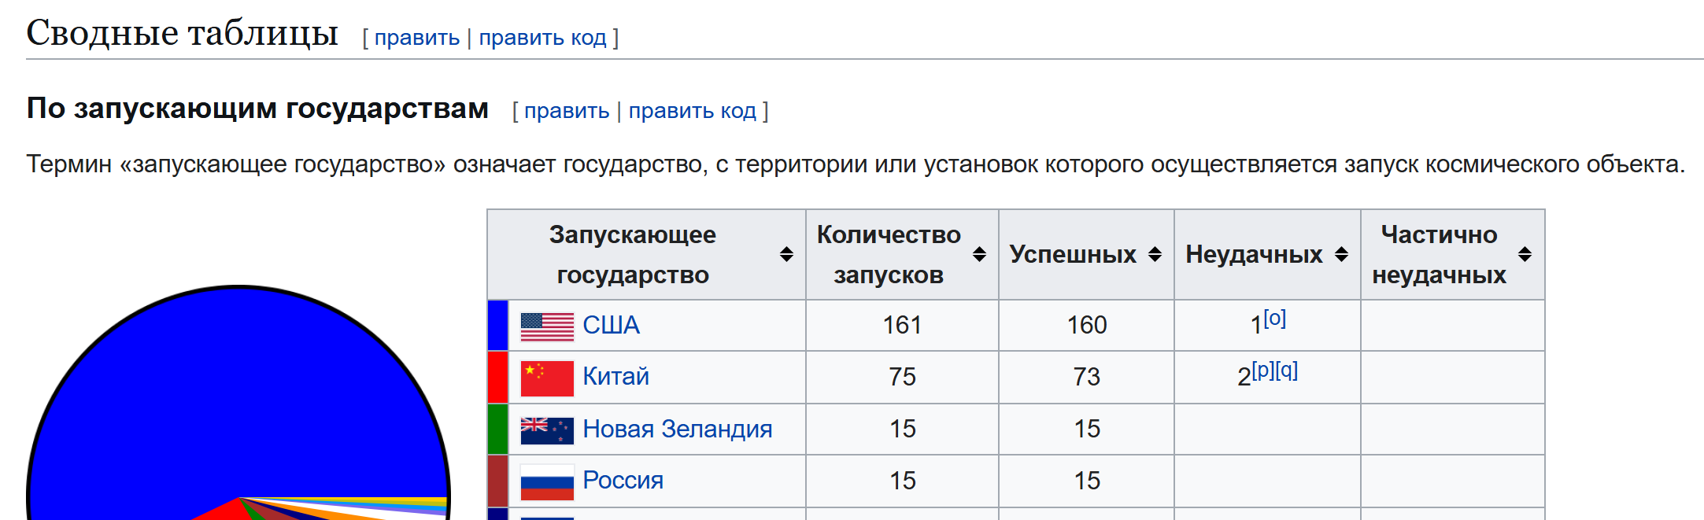The width and height of the screenshot is (1704, 520).
Task: Open the США link
Action: pos(611,326)
